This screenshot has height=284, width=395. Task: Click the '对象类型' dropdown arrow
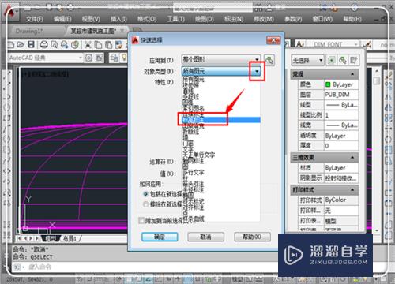[257, 71]
